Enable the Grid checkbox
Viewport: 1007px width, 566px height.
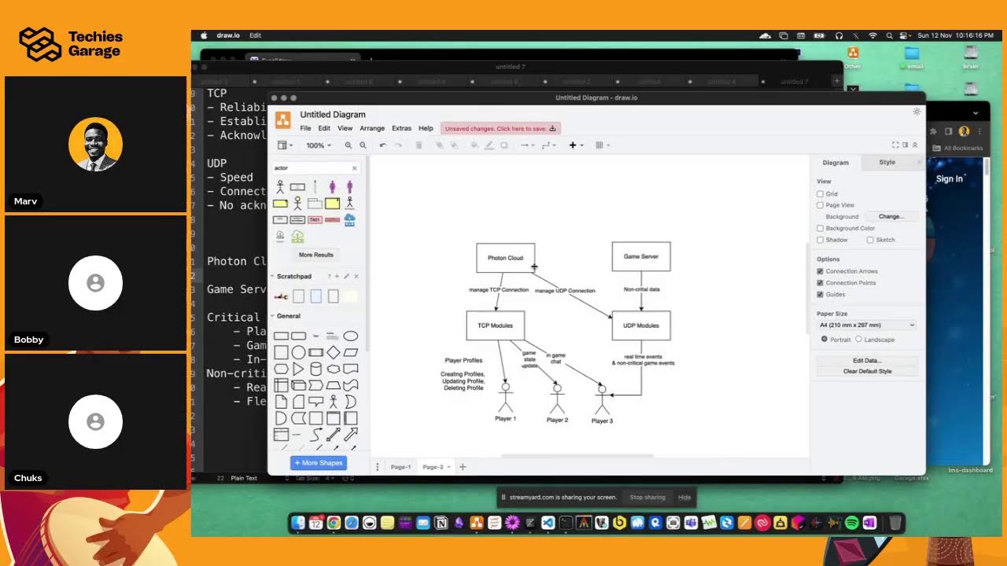coord(821,194)
